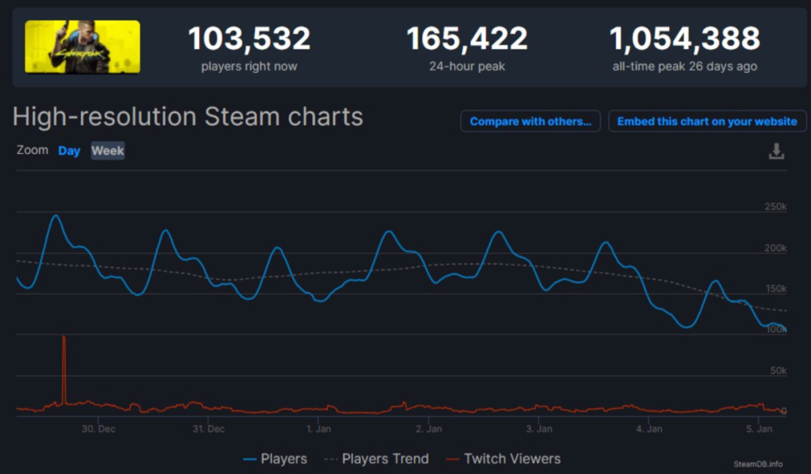Click the '1. Jan' axis marker
Image resolution: width=811 pixels, height=474 pixels.
[318, 429]
